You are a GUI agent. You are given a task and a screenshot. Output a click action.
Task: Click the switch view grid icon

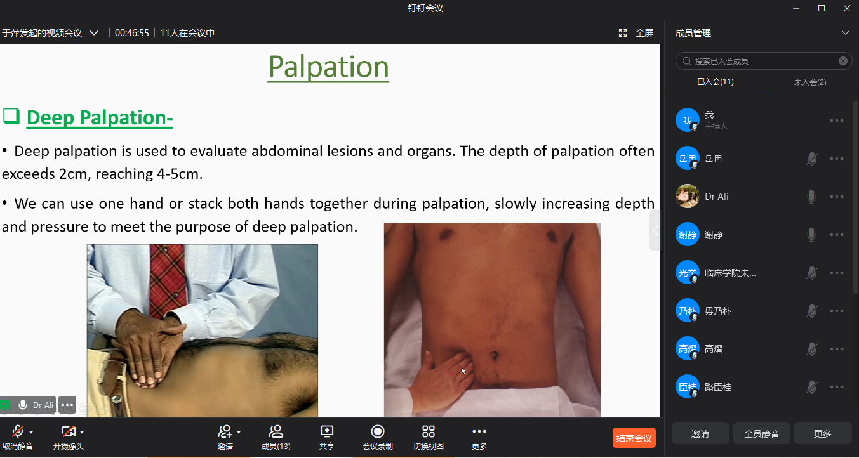(x=429, y=432)
